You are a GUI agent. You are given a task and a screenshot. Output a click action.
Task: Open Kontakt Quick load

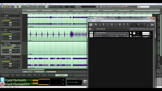115,25
